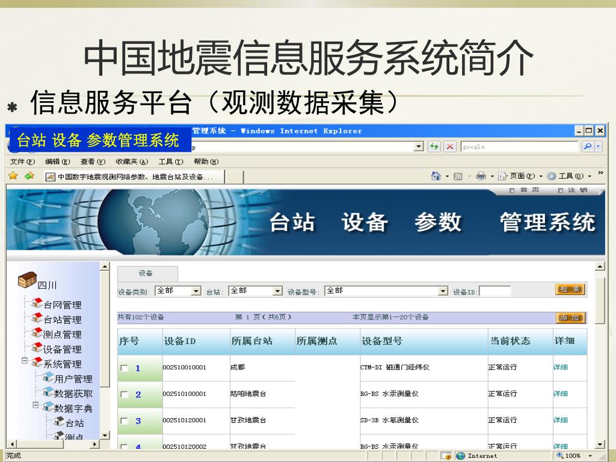Click the browser Stop button

pyautogui.click(x=450, y=147)
